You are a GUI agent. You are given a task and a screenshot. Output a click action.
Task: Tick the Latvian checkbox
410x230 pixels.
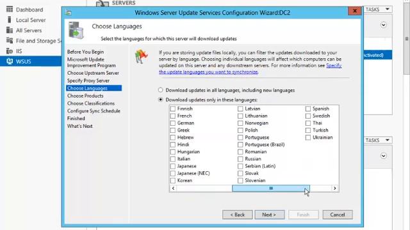(x=240, y=109)
